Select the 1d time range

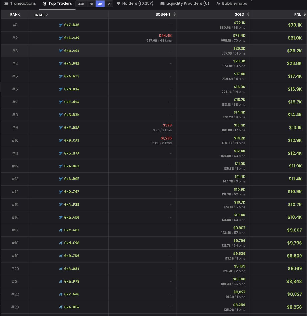tap(109, 4)
